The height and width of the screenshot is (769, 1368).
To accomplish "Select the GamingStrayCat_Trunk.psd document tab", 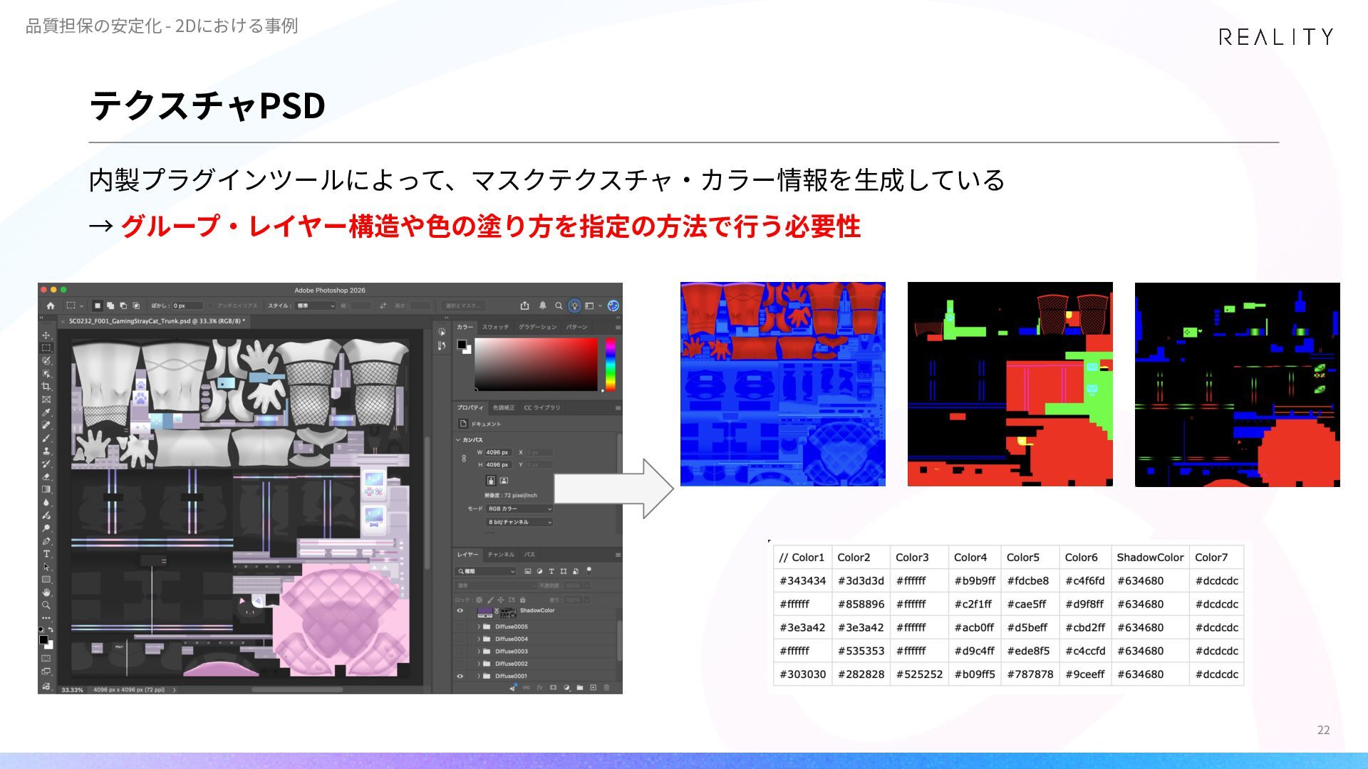I will click(152, 321).
